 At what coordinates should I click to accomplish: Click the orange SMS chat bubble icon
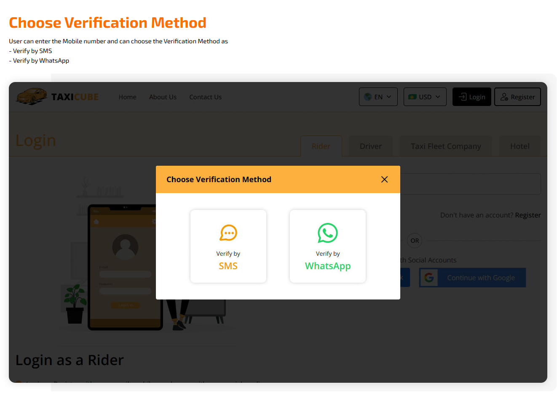coord(228,233)
